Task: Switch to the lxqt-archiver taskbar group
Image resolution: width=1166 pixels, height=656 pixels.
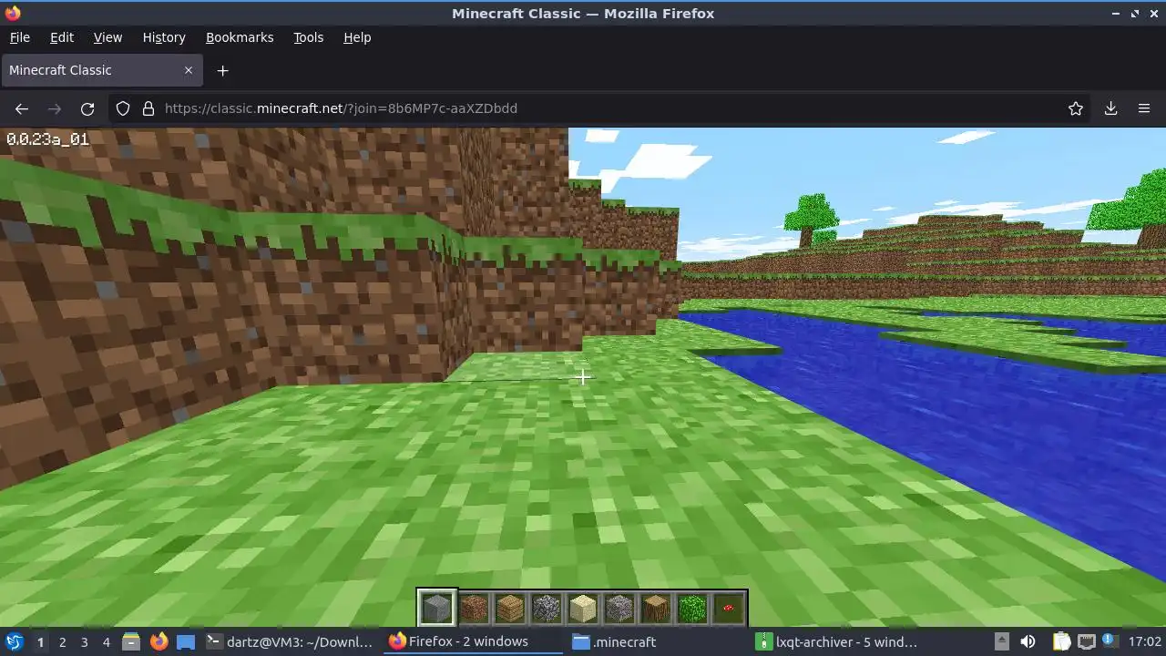Action: [x=841, y=641]
